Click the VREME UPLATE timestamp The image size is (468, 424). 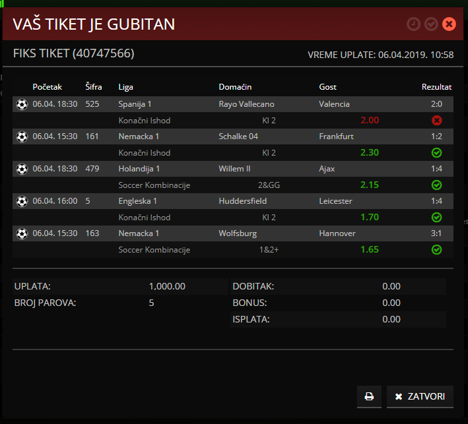pos(381,55)
